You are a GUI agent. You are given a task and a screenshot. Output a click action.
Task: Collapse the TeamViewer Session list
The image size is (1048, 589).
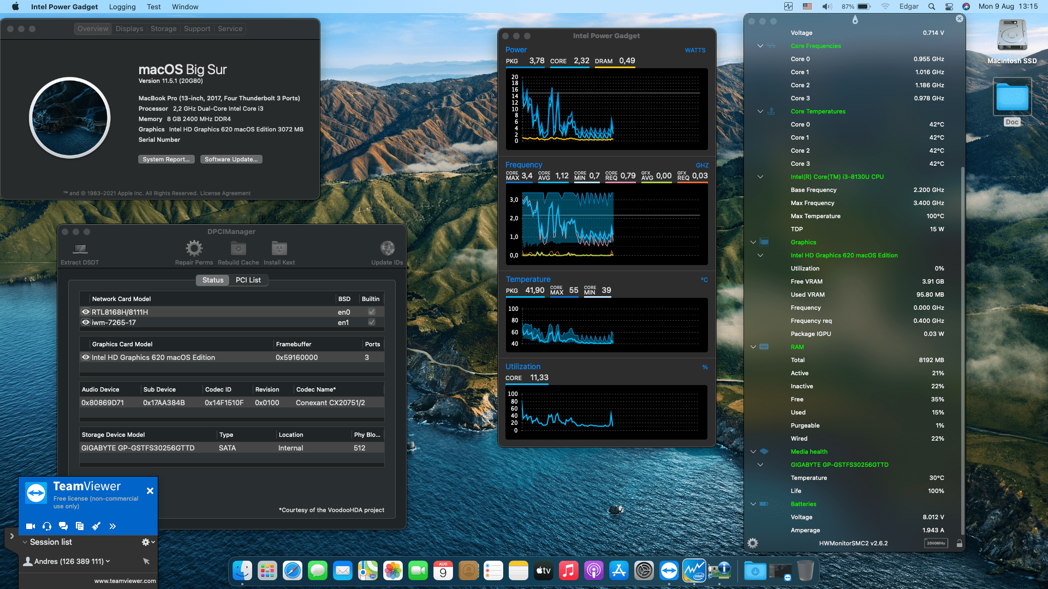coord(25,542)
